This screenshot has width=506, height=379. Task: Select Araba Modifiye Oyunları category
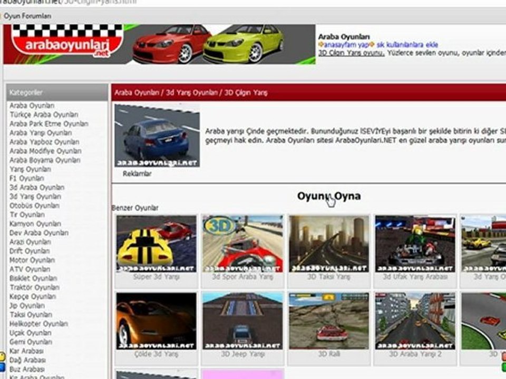[45, 151]
